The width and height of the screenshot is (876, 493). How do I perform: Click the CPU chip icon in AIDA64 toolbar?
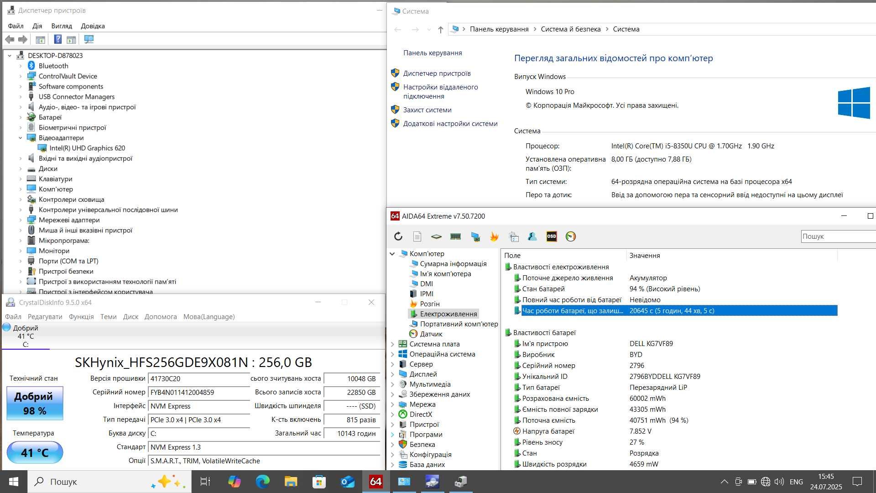tap(436, 236)
